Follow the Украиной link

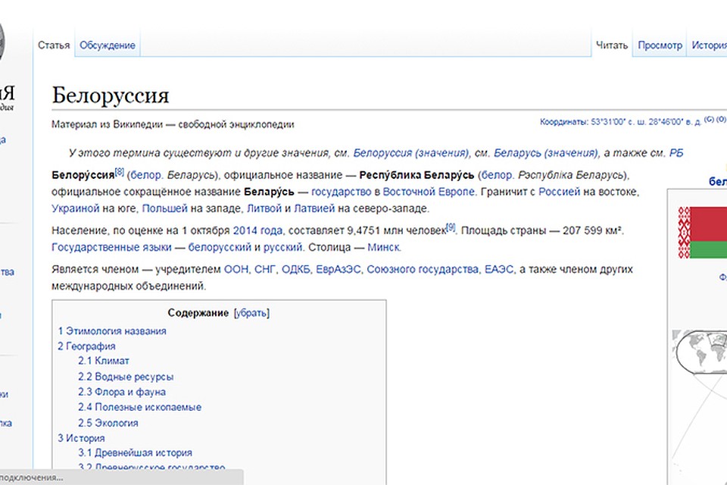tap(76, 208)
